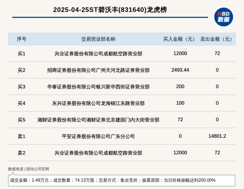244x189 pixels.
Task: Click 湘财证券北京建国门内大街营业部 name
Action: [98, 120]
